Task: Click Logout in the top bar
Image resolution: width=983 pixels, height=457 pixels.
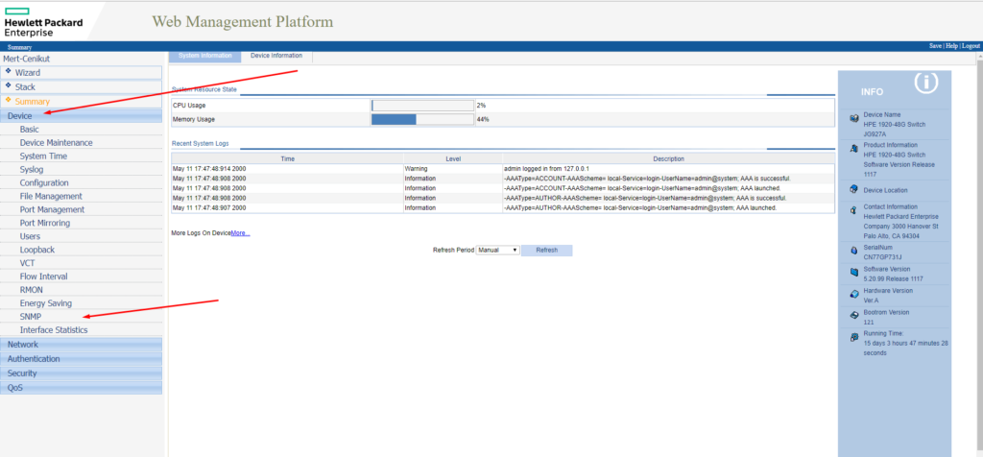Action: (971, 46)
